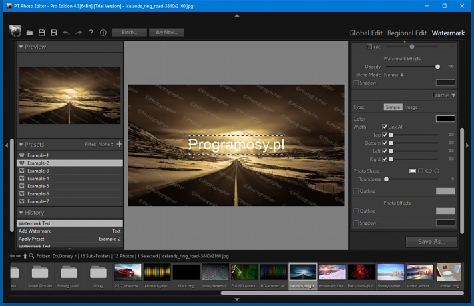
Task: Open the presets Filter None dropdown
Action: [x=105, y=144]
